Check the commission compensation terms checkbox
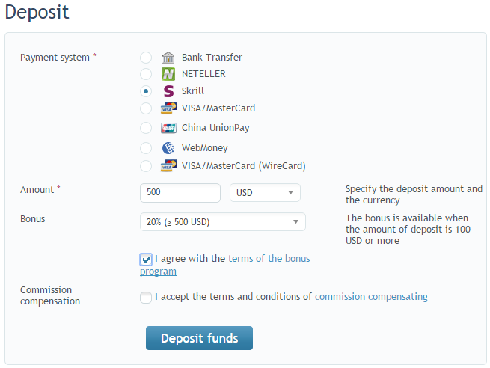The height and width of the screenshot is (368, 490). [x=146, y=298]
